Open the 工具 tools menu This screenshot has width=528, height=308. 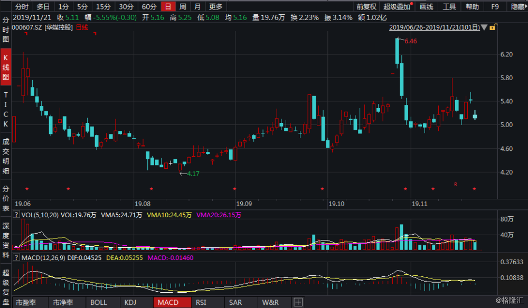pos(449,6)
